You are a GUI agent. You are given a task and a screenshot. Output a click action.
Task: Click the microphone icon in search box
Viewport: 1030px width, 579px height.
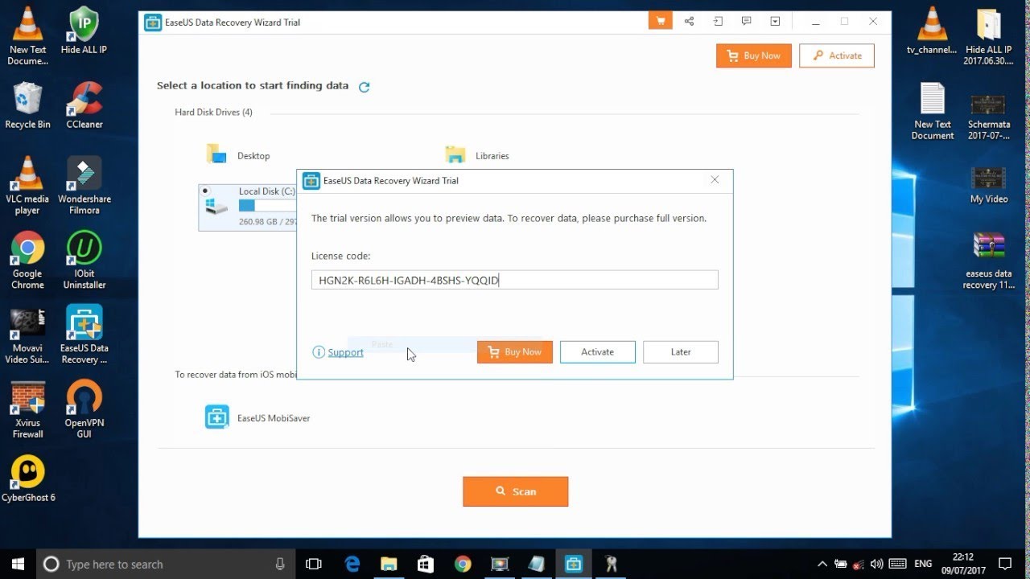pos(280,564)
